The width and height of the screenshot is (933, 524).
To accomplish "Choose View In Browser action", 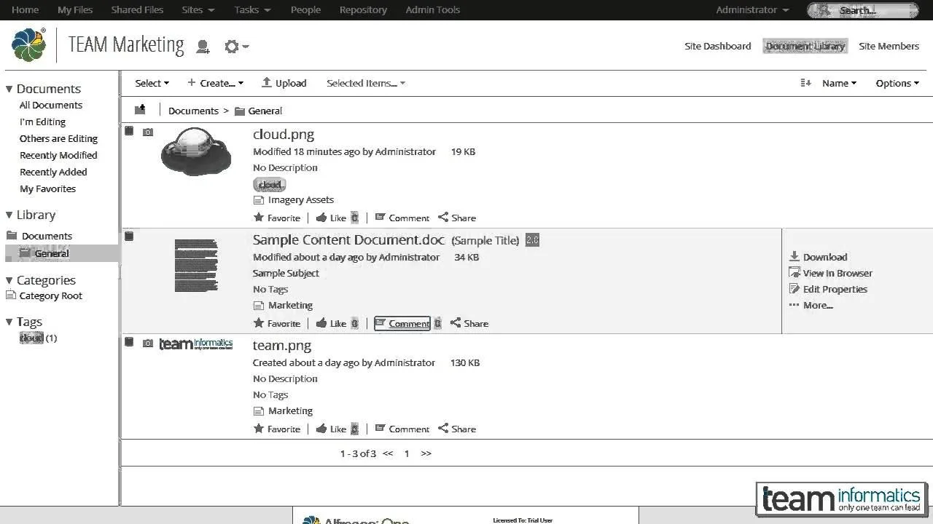I will (830, 273).
